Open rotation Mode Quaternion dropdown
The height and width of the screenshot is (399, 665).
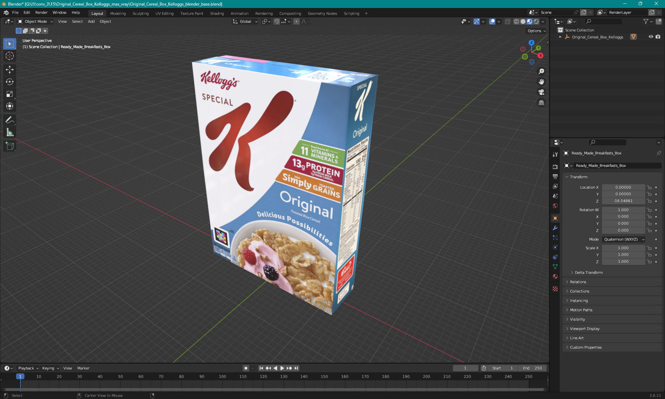624,239
